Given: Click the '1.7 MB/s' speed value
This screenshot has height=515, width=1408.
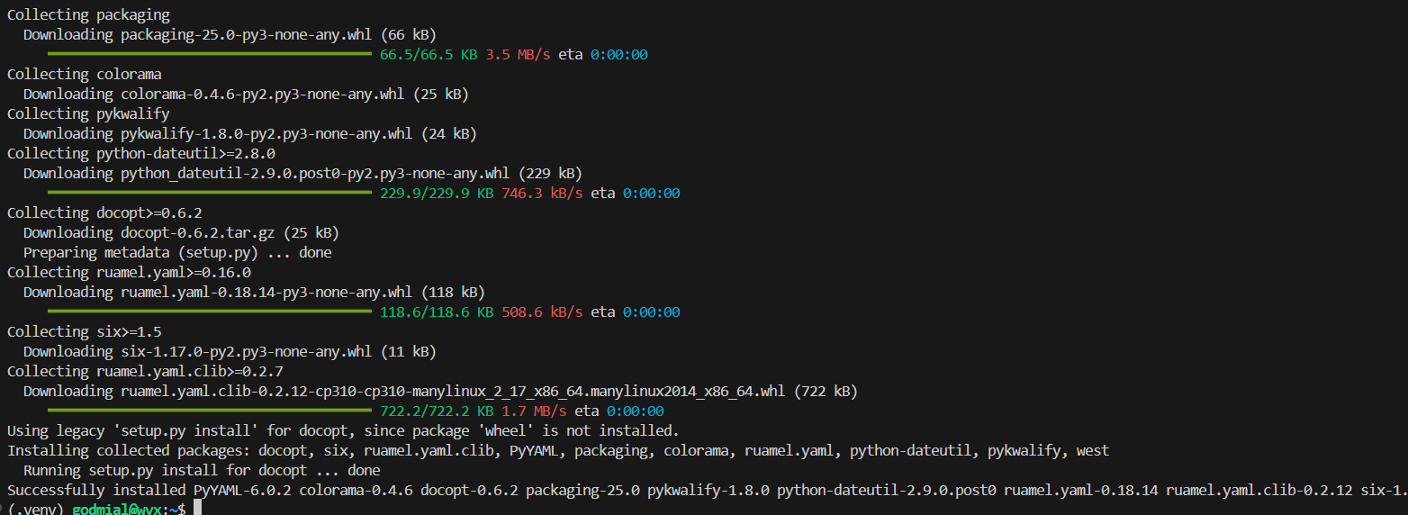Looking at the screenshot, I should tap(534, 411).
